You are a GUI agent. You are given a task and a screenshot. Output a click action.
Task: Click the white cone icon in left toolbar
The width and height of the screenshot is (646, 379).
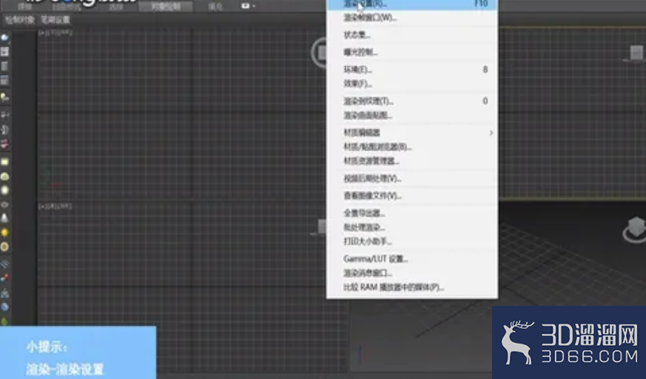coord(5,218)
